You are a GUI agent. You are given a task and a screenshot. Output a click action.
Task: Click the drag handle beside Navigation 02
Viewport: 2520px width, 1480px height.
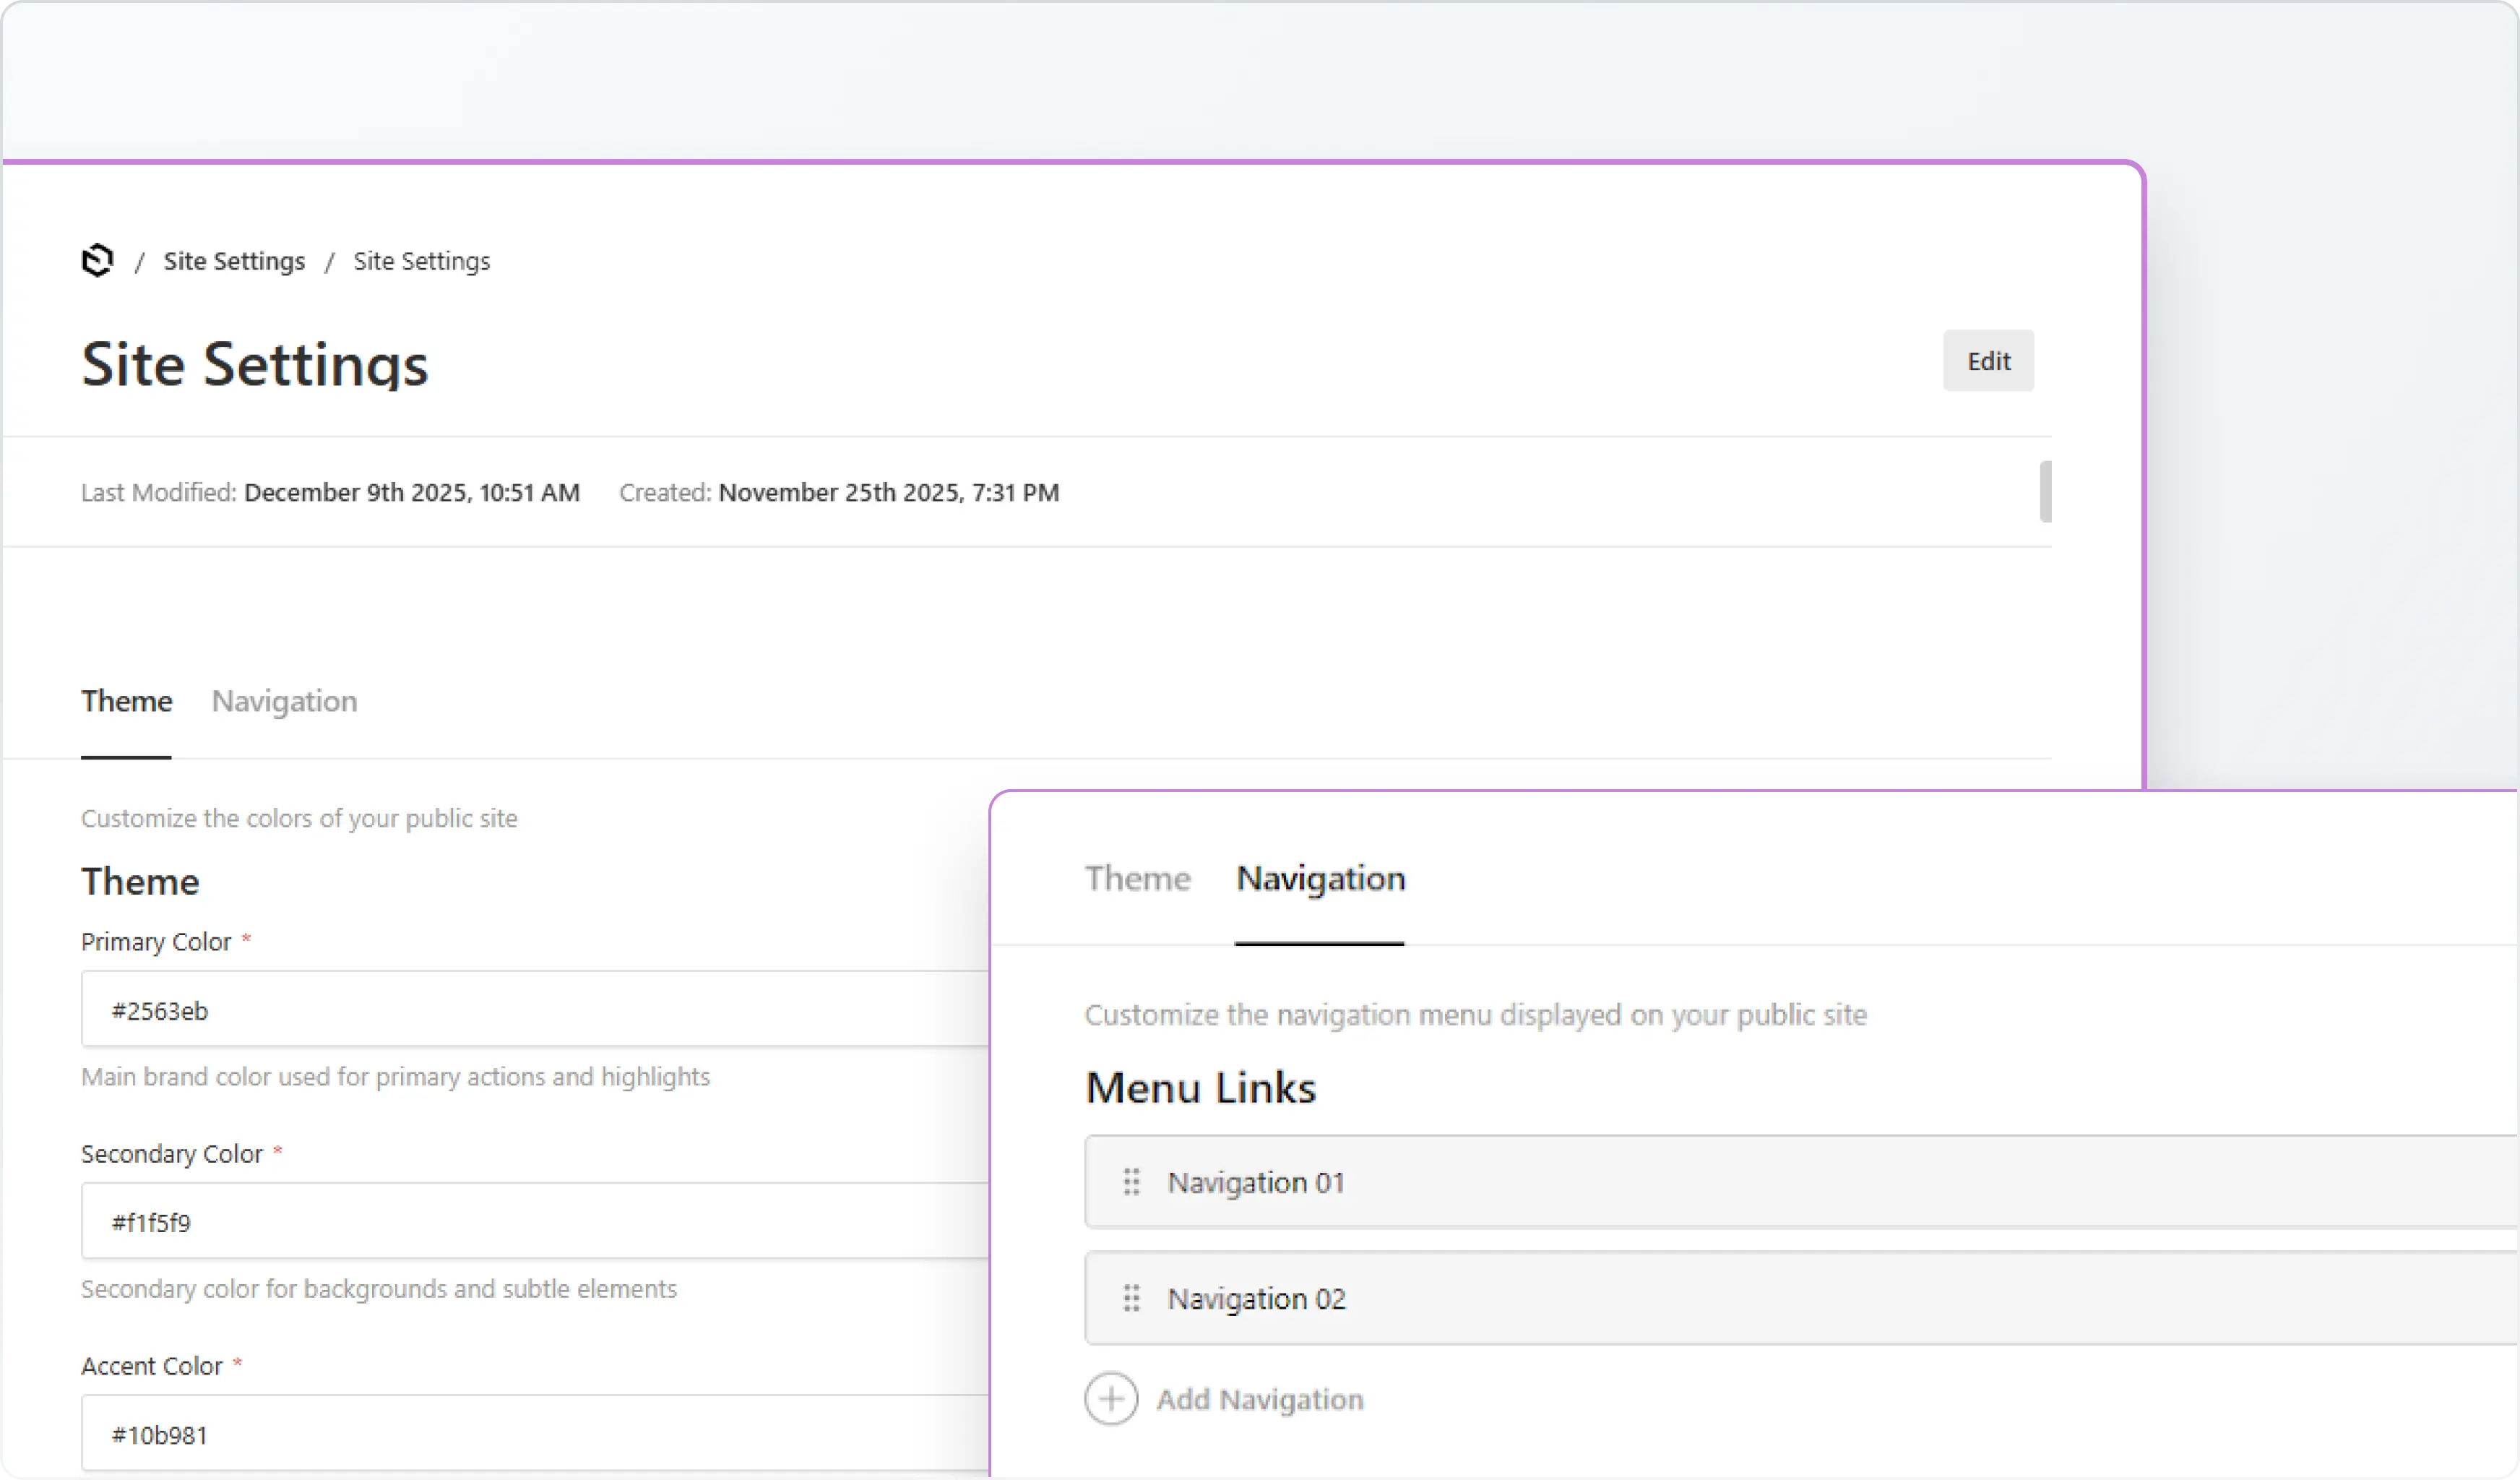[x=1131, y=1298]
